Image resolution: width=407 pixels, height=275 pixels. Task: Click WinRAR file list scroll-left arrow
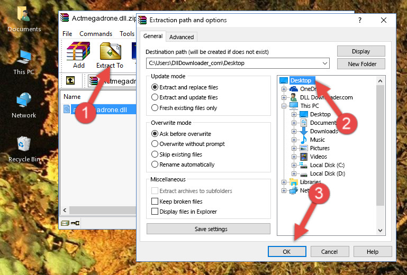(x=65, y=210)
